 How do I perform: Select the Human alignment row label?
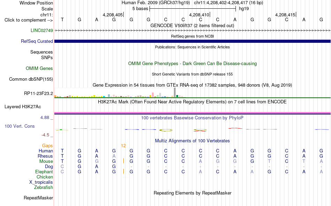(x=46, y=151)
